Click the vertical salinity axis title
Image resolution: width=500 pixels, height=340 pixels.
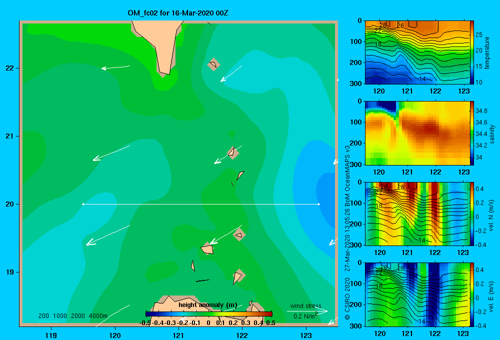(x=492, y=134)
